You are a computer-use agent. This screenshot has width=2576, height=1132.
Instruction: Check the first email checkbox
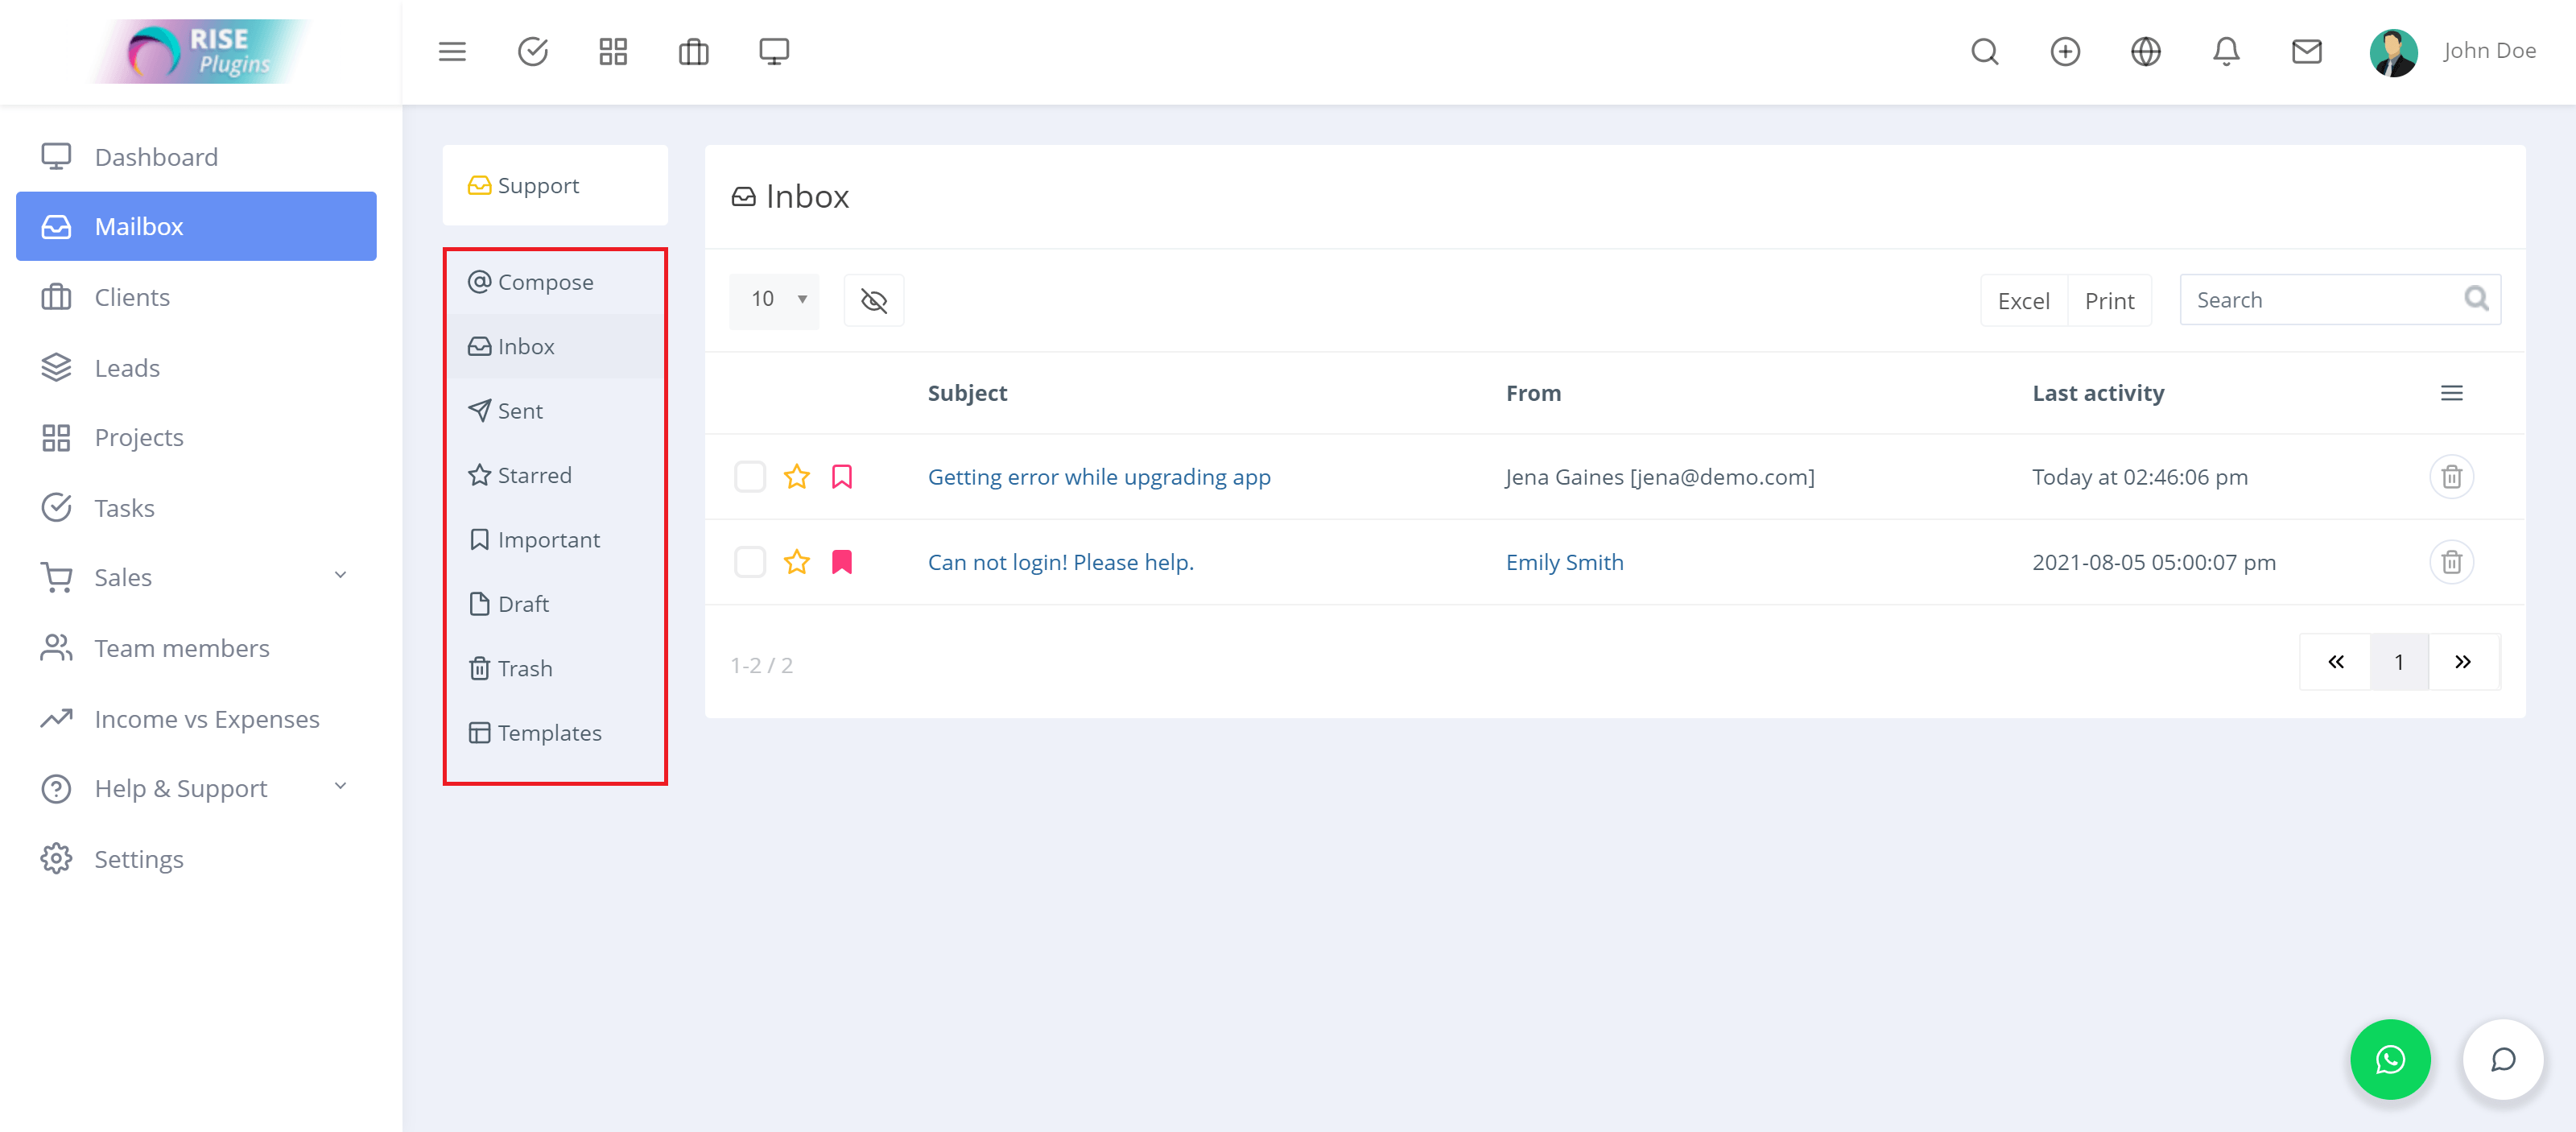[749, 477]
